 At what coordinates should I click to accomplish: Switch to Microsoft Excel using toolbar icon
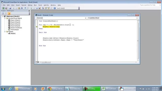coord(3,8)
